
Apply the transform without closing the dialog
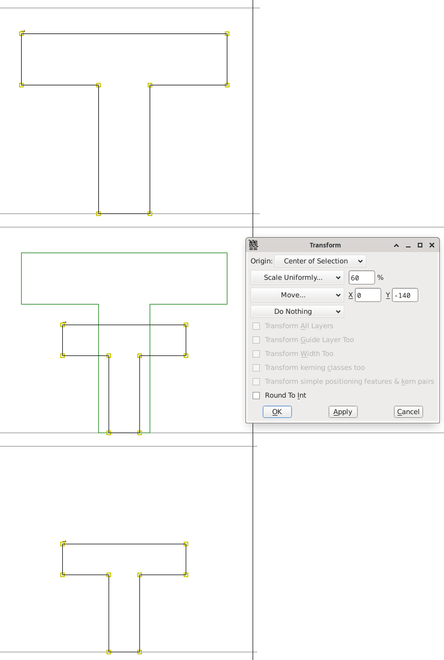point(343,412)
